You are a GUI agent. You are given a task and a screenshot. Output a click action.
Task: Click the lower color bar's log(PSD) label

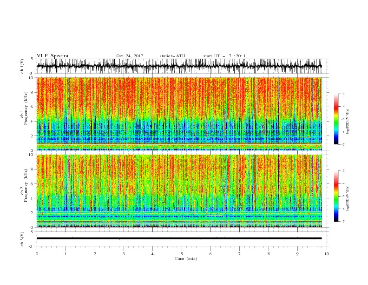(x=348, y=198)
